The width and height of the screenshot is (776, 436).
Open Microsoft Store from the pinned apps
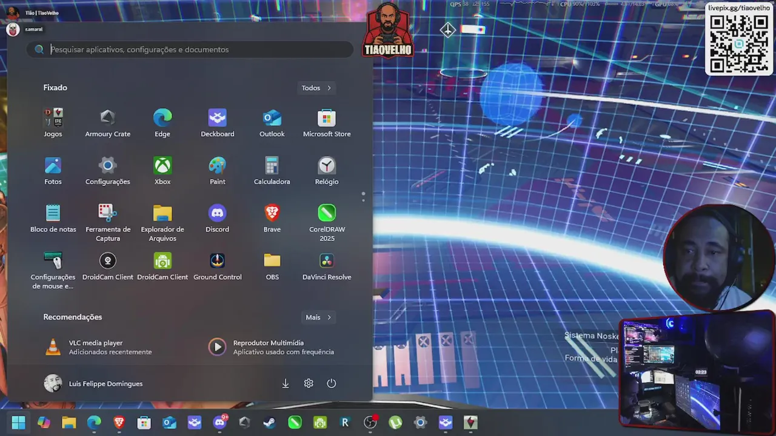(x=327, y=123)
